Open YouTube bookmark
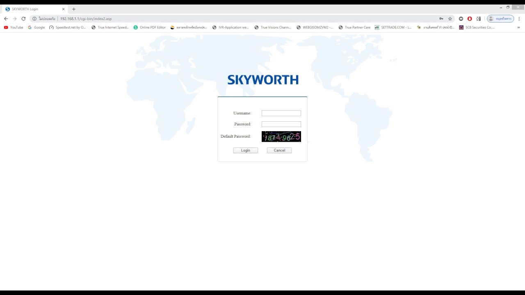Viewport: 525px width, 295px height. 14,27
